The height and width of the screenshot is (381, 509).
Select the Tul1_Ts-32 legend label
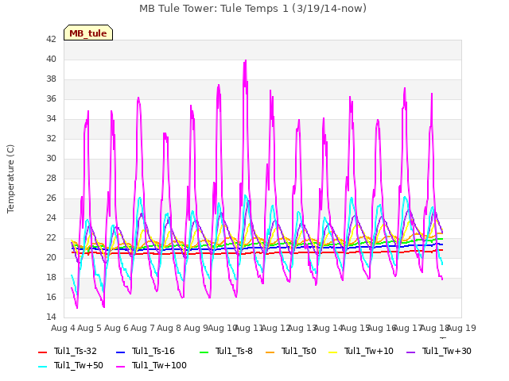tap(76, 351)
